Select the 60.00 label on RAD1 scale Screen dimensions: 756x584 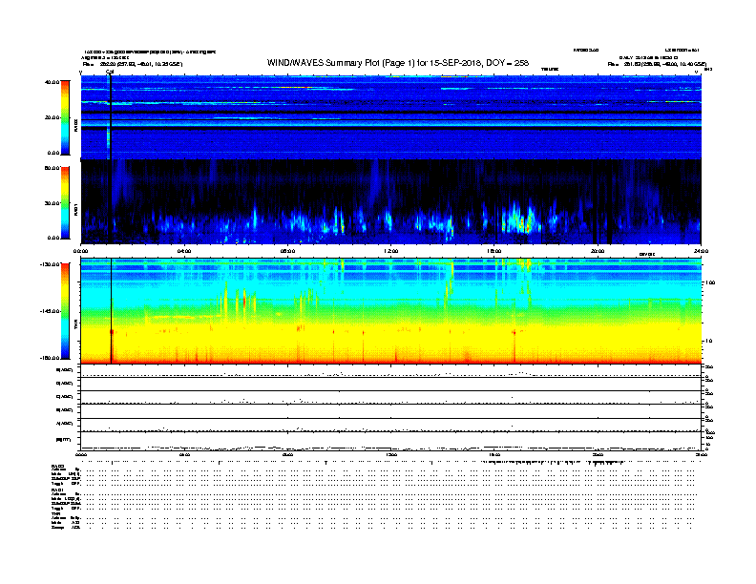52,168
